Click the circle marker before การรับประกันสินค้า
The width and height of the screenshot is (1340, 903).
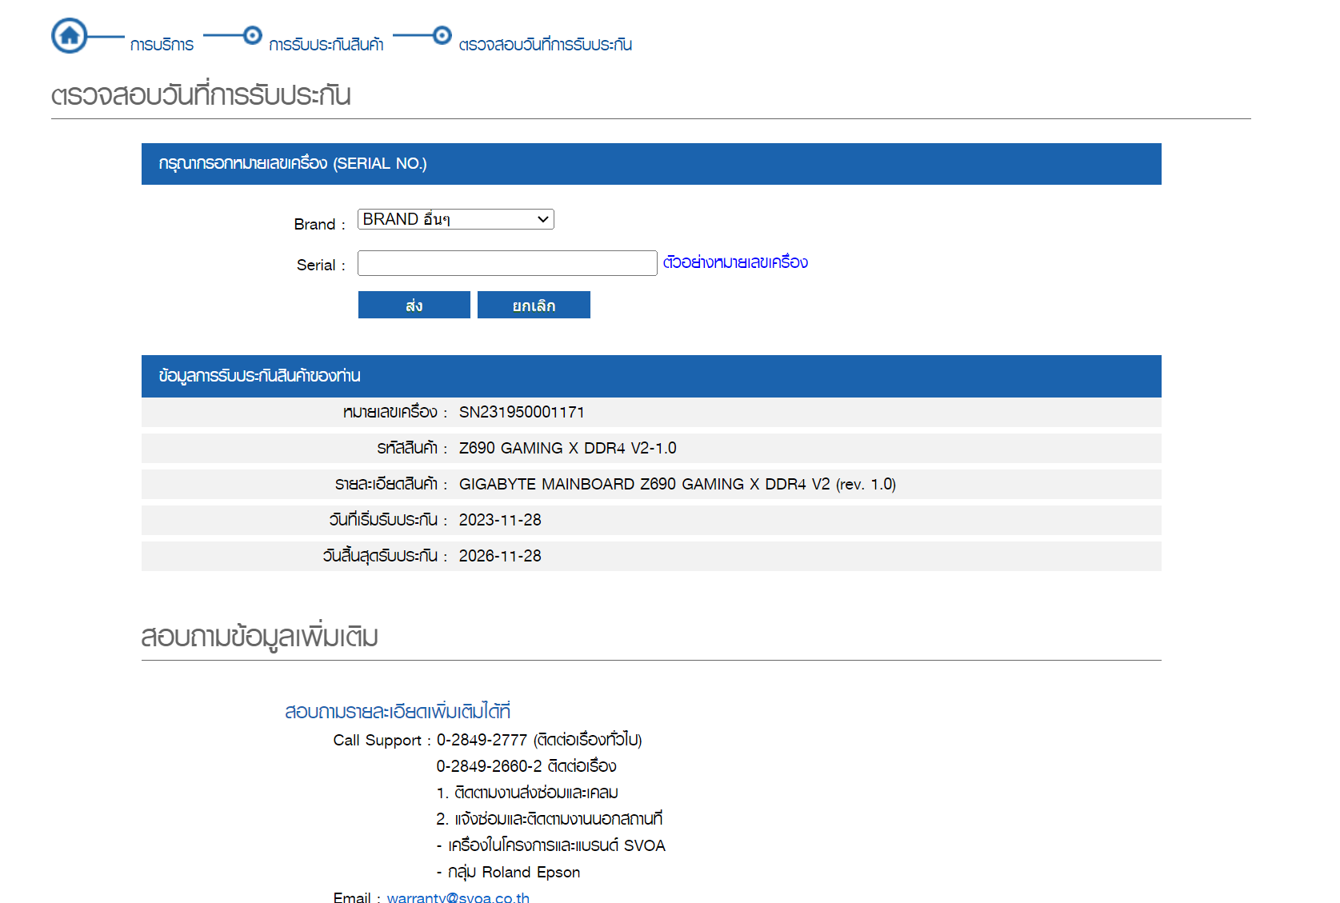[x=252, y=35]
